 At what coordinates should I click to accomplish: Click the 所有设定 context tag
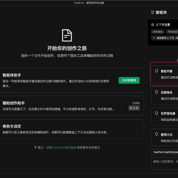[x=172, y=31]
